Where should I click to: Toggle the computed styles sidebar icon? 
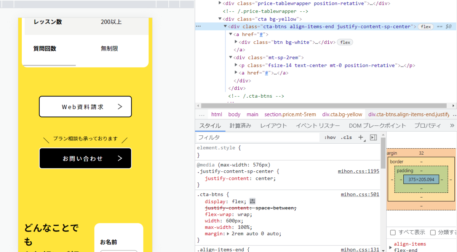point(373,137)
